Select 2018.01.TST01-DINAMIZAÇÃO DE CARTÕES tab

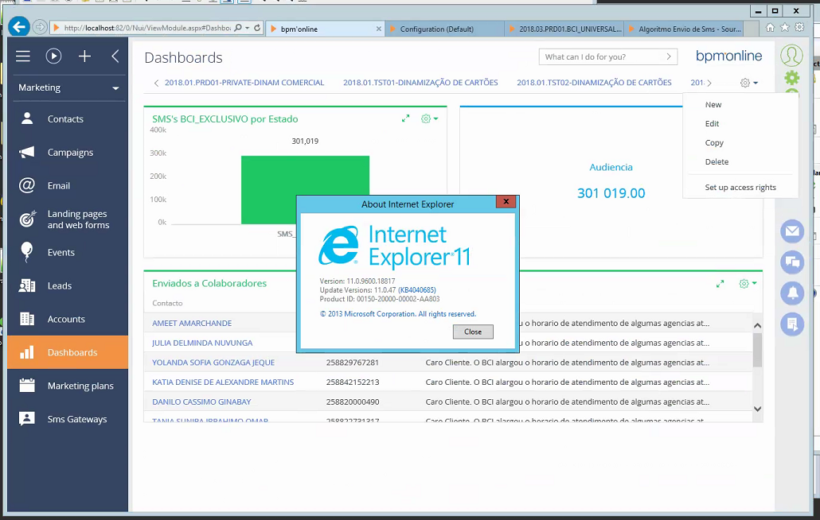[420, 83]
